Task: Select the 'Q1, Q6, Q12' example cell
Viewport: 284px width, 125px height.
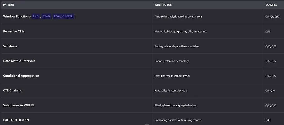Action: pyautogui.click(x=272, y=17)
